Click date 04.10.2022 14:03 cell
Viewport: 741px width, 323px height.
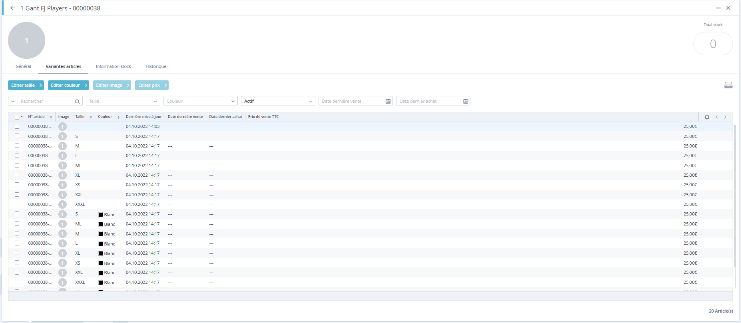143,126
